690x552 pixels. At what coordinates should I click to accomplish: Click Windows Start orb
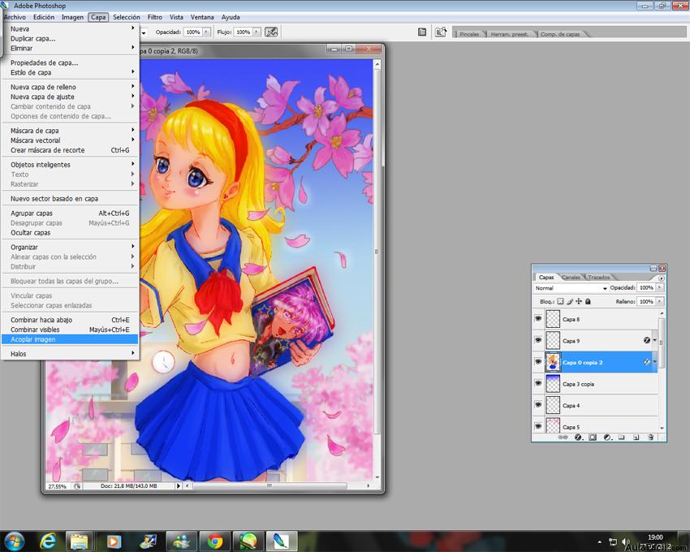click(13, 541)
